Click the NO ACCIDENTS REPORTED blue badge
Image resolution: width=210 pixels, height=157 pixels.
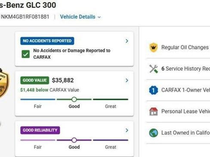click(47, 41)
